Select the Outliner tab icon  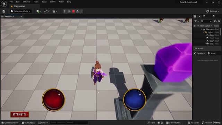tap(195, 16)
